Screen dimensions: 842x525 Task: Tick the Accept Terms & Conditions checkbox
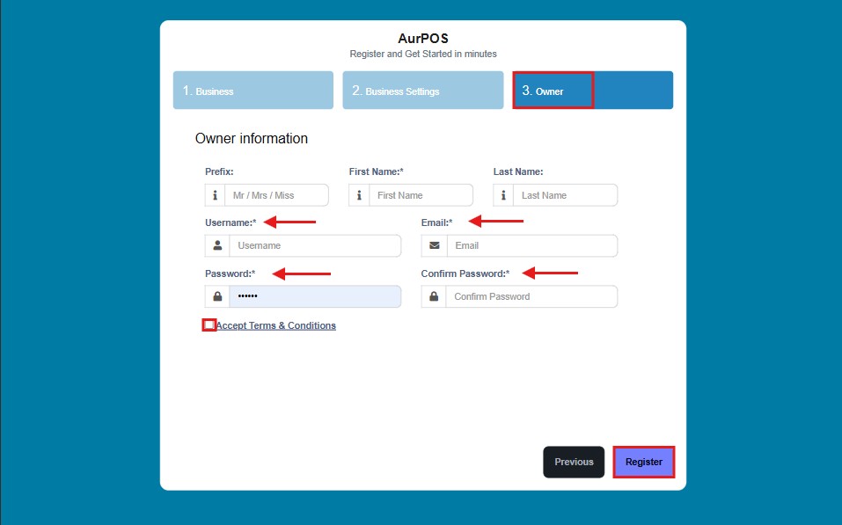click(x=209, y=324)
